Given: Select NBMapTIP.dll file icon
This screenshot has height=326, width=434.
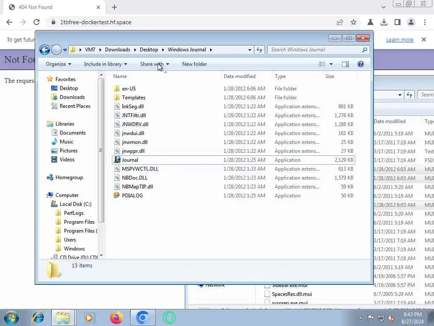Looking at the screenshot, I should (117, 187).
